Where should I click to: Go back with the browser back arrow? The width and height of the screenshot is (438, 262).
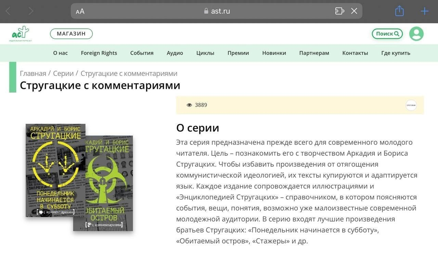(x=8, y=11)
